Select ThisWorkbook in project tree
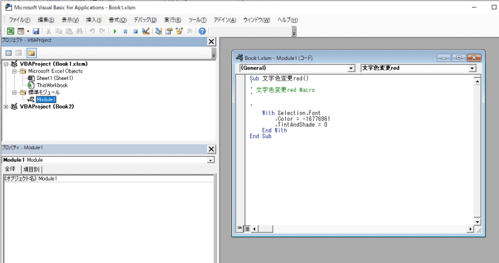This screenshot has width=499, height=263. click(52, 85)
